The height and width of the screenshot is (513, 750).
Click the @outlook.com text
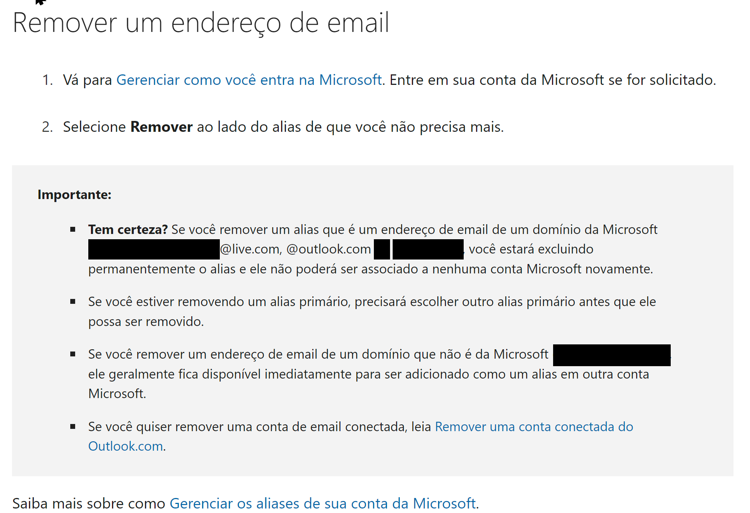328,249
